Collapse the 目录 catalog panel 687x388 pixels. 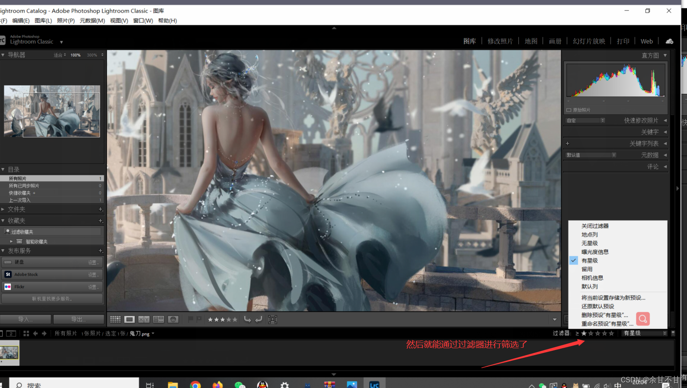coord(3,170)
